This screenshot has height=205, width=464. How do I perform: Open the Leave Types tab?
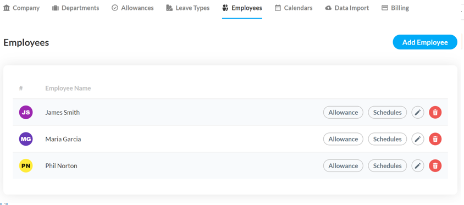188,8
